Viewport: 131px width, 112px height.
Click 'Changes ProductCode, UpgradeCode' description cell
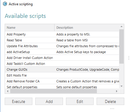click(88, 69)
